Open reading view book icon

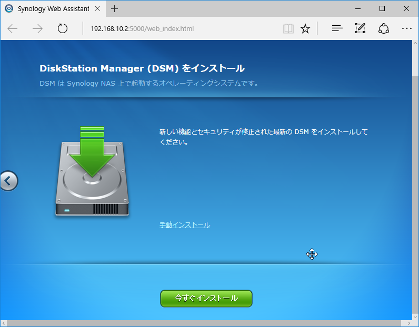[288, 28]
